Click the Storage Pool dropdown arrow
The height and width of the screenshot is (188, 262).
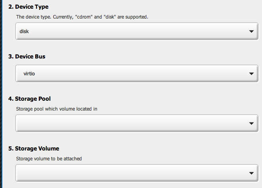(x=251, y=124)
